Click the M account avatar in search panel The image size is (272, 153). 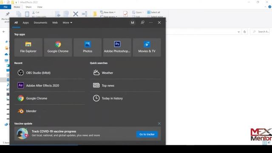[x=133, y=23]
